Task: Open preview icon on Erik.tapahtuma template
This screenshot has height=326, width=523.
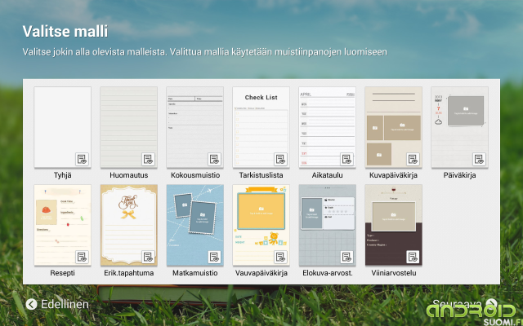Action: pyautogui.click(x=148, y=258)
